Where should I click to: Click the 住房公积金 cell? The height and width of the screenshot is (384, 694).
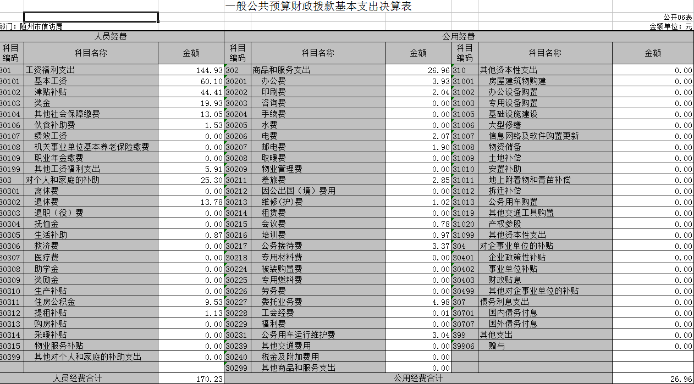pos(55,302)
